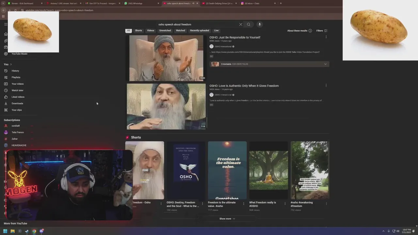Open Windows Start menu

pos(5,231)
